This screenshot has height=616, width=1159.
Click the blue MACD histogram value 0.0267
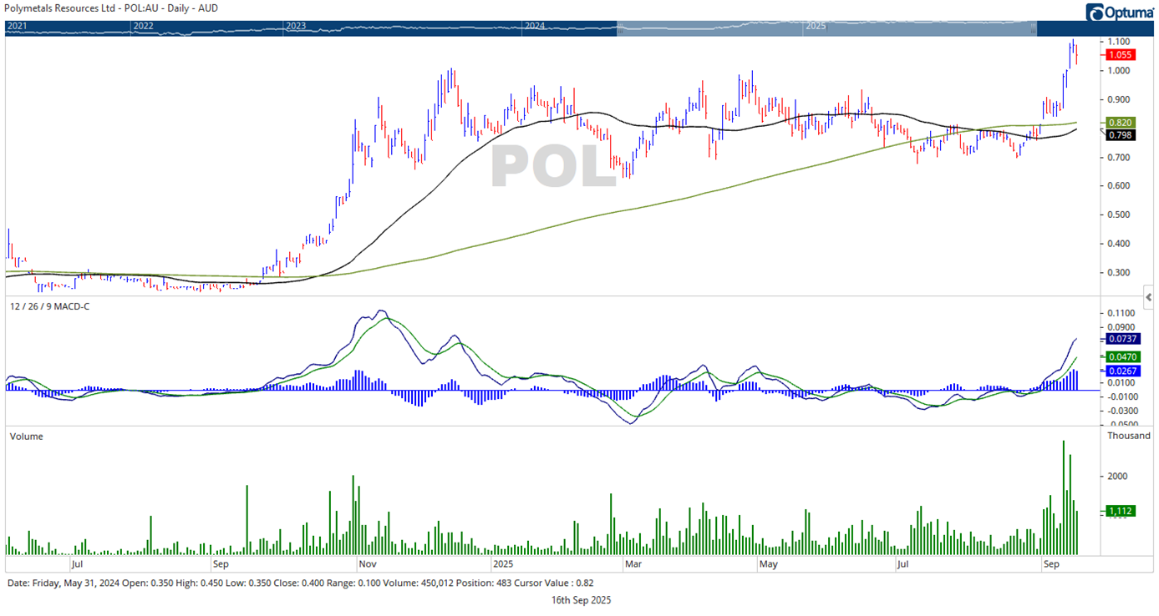coord(1119,370)
